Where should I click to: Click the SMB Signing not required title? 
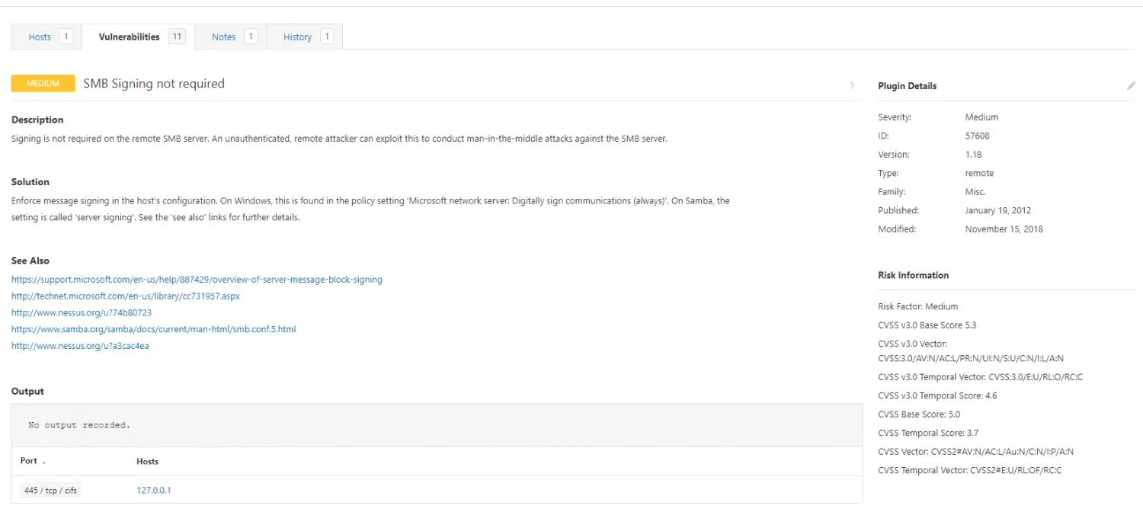153,84
